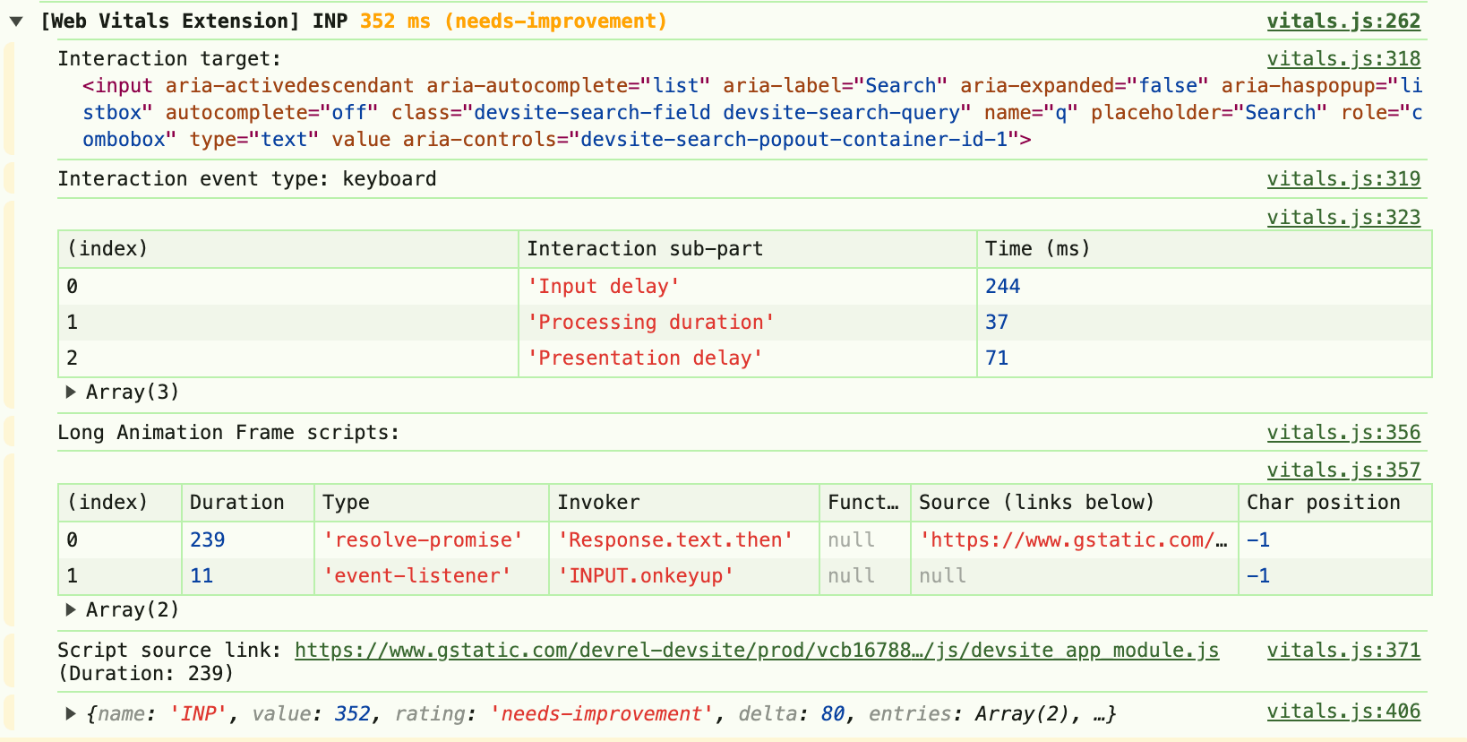Click the gstatic.com source URL cell
Viewport: 1467px width, 742px height.
(1073, 540)
